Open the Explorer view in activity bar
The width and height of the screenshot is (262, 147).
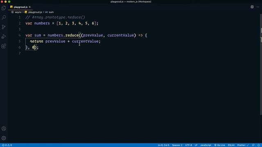pos(4,8)
